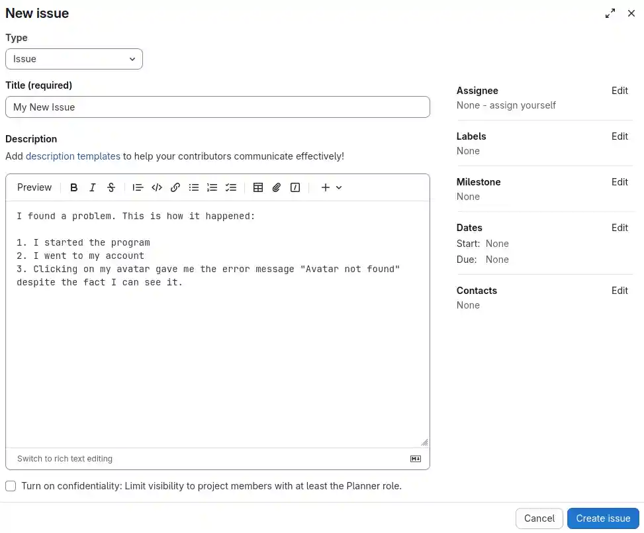Viewport: 644px width, 533px height.
Task: Attach a file to the description
Action: [277, 187]
